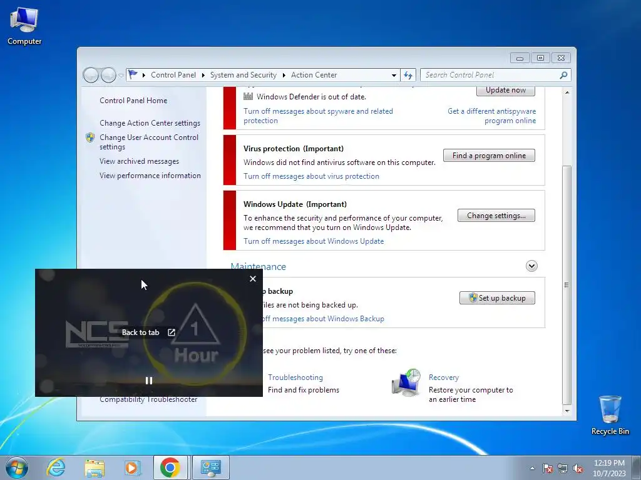This screenshot has height=480, width=641.
Task: Click the Show desktop strip
Action: coord(637,467)
